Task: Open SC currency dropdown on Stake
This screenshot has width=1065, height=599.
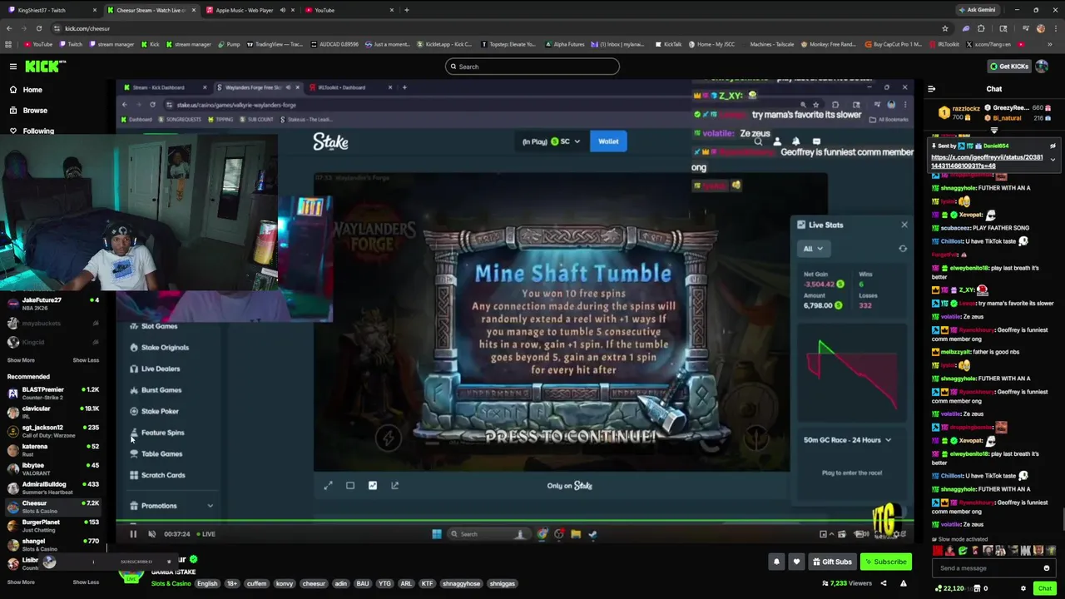Action: tap(566, 141)
